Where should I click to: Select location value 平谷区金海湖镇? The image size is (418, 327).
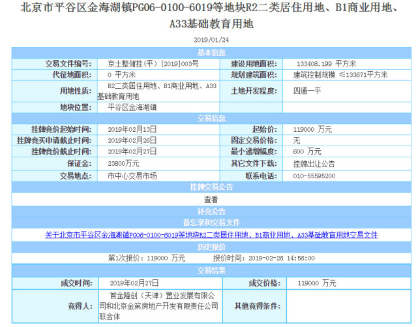(132, 107)
